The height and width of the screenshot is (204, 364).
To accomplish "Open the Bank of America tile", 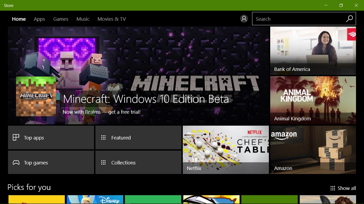I will click(x=313, y=51).
